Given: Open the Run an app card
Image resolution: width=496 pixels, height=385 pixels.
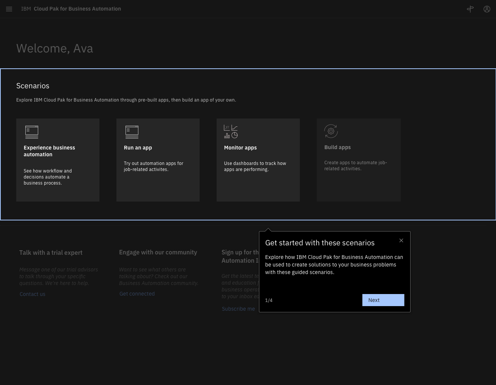Looking at the screenshot, I should tap(158, 160).
